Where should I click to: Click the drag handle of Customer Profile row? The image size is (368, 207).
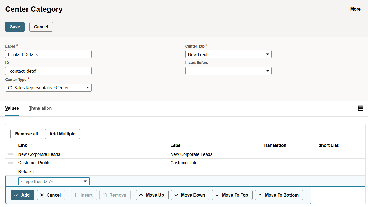11,163
